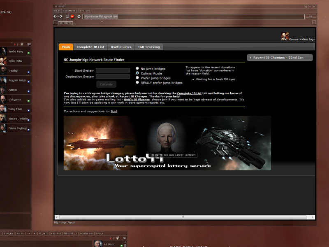
Task: Switch to the IGB Tracking tab
Action: pyautogui.click(x=149, y=47)
